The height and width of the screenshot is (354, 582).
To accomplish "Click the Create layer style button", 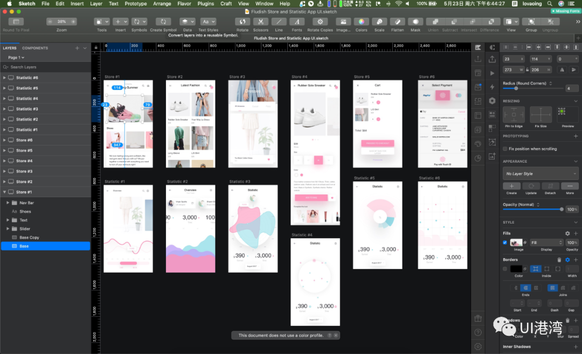I will coord(511,186).
